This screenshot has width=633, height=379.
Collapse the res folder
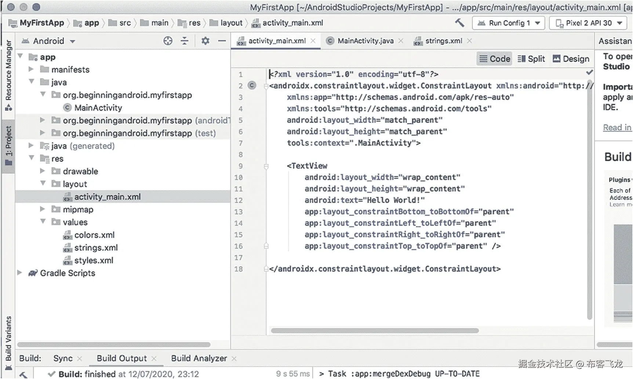[x=32, y=158]
